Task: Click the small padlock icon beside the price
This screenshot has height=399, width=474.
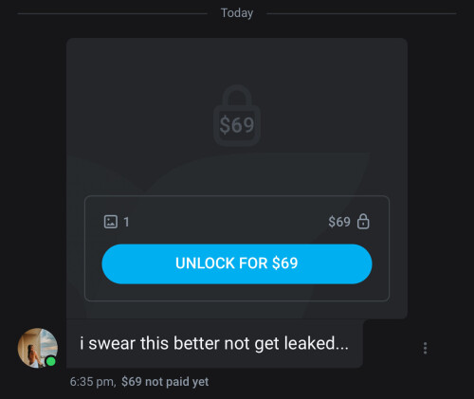Action: [363, 221]
